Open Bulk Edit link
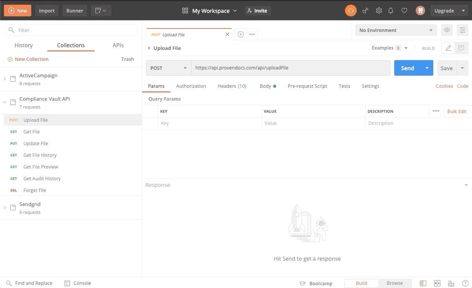This screenshot has width=472, height=288. [457, 111]
